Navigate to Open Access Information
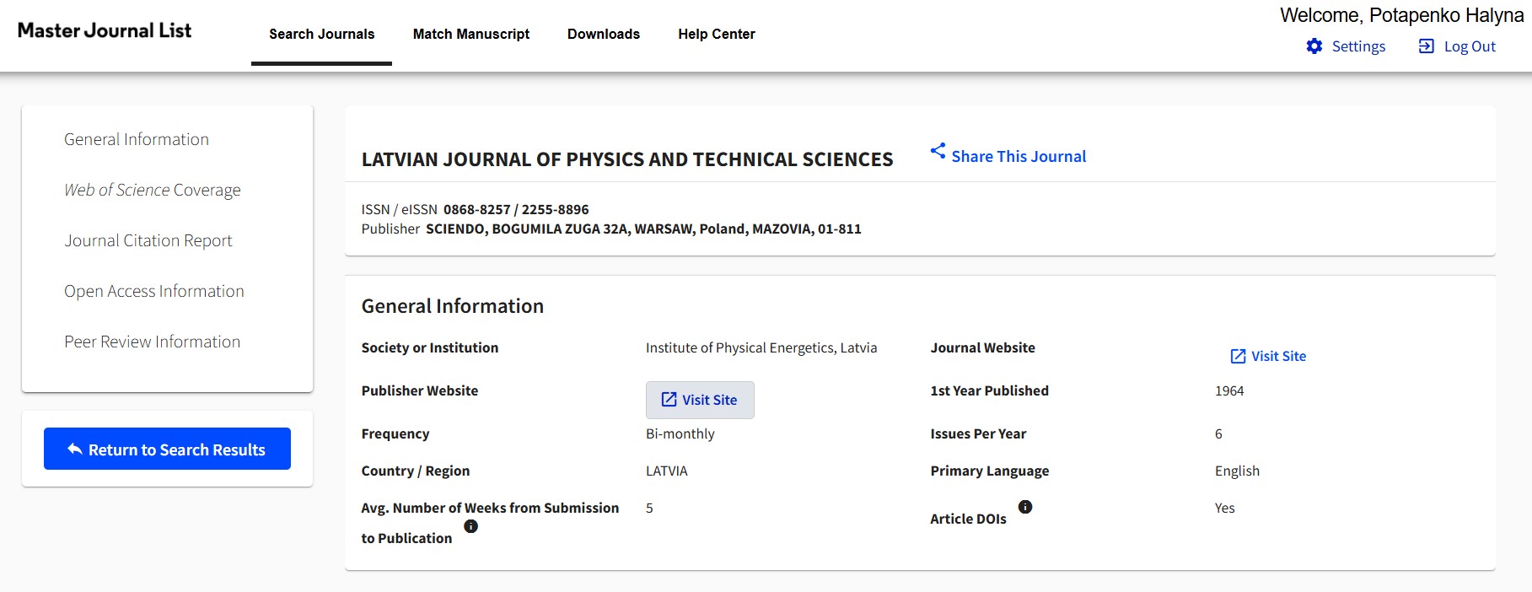Viewport: 1532px width, 592px height. point(154,292)
